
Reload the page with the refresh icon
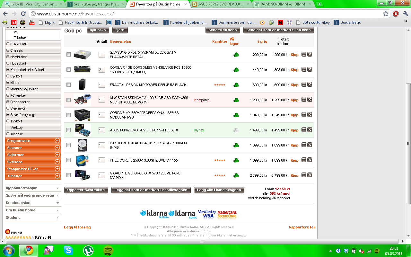[23, 14]
